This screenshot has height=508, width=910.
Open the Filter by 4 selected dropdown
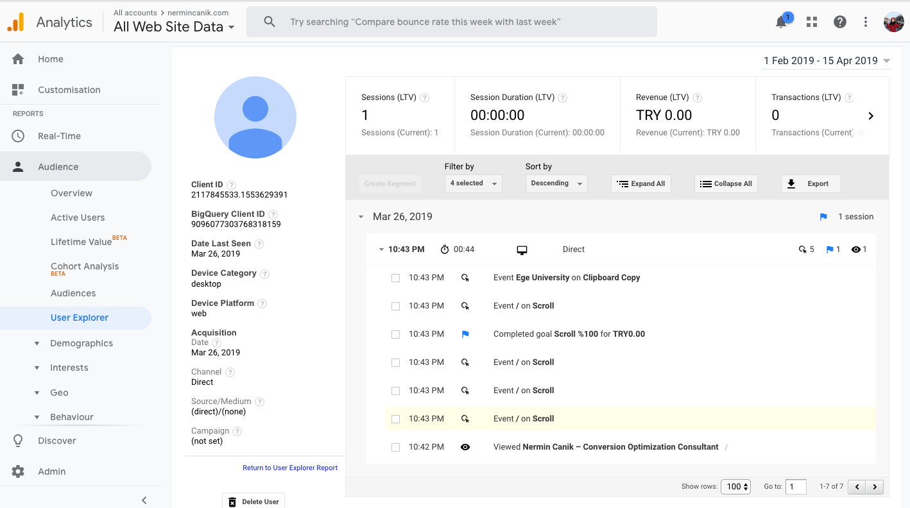coord(474,183)
